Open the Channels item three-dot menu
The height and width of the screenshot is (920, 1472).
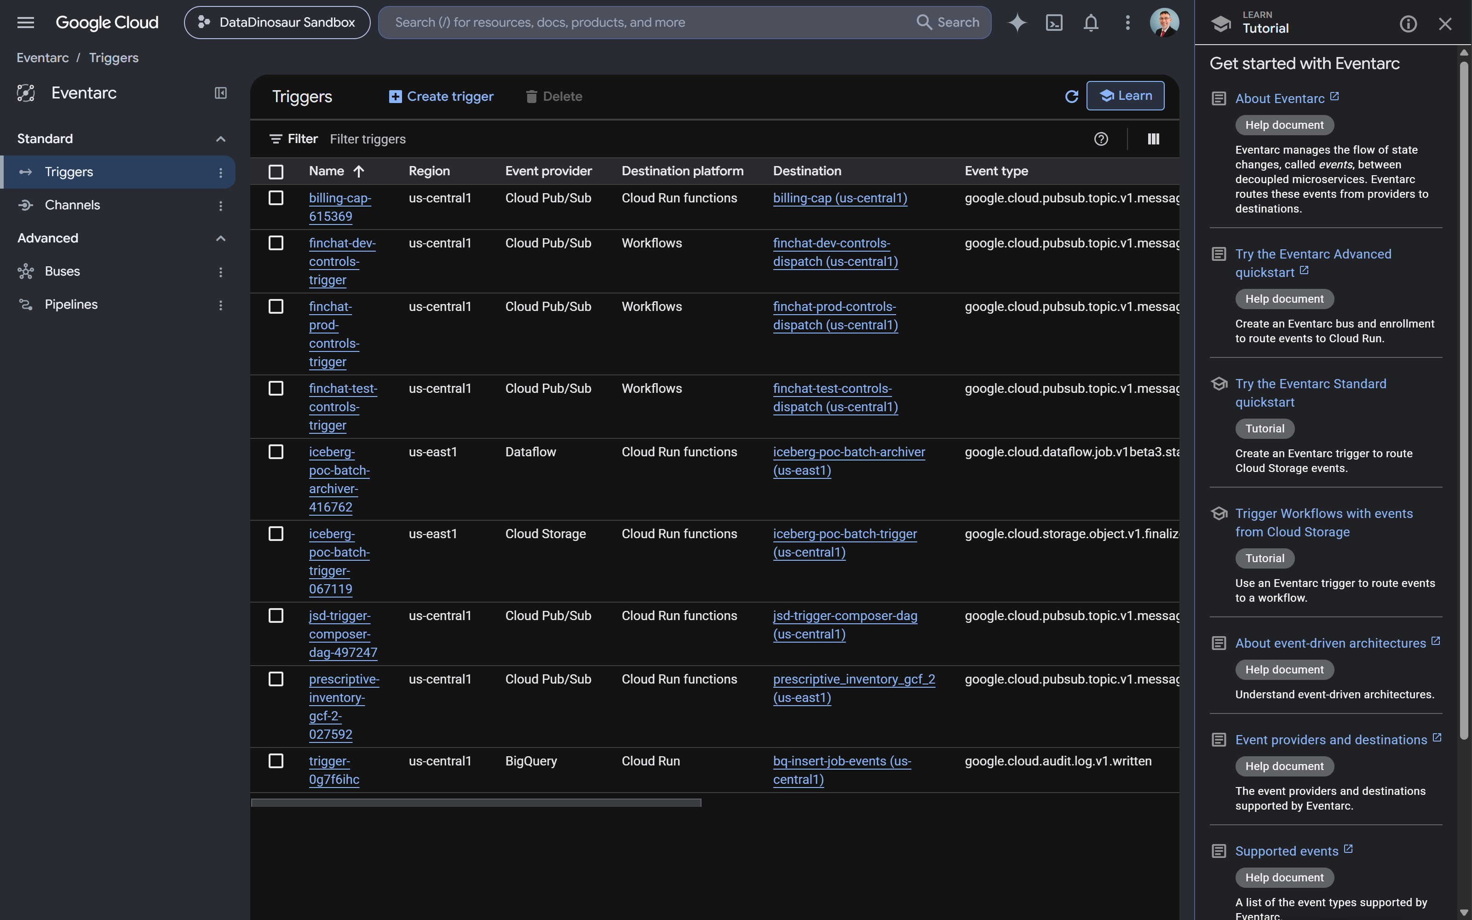pos(221,206)
